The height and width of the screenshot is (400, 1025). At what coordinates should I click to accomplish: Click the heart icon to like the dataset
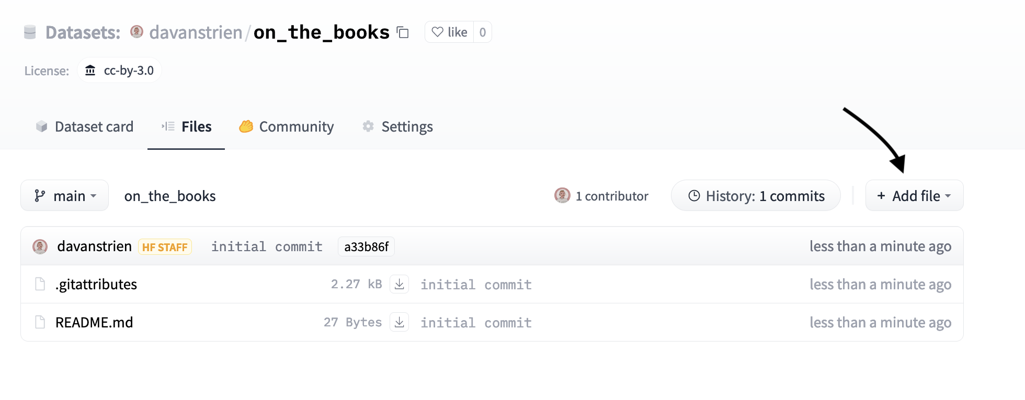[437, 32]
